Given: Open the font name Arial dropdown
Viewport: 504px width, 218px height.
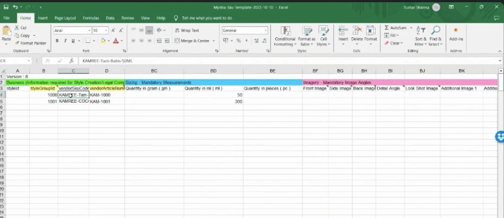Looking at the screenshot, I should pyautogui.click(x=89, y=30).
